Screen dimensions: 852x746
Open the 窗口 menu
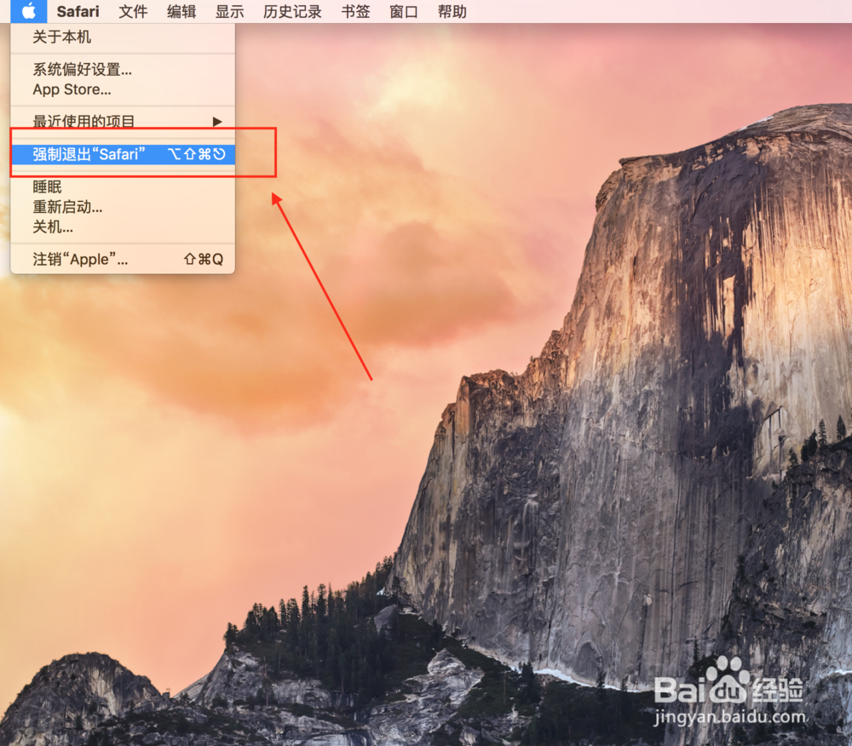(x=404, y=11)
